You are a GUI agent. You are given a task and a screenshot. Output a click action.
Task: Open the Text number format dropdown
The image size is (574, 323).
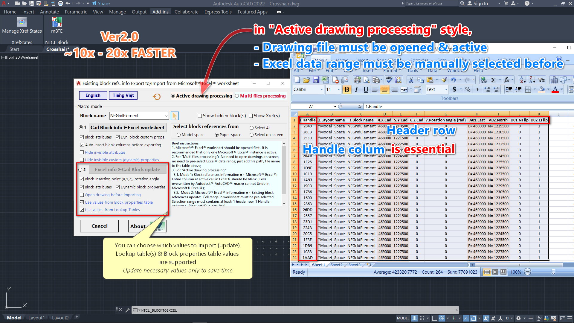click(x=446, y=89)
